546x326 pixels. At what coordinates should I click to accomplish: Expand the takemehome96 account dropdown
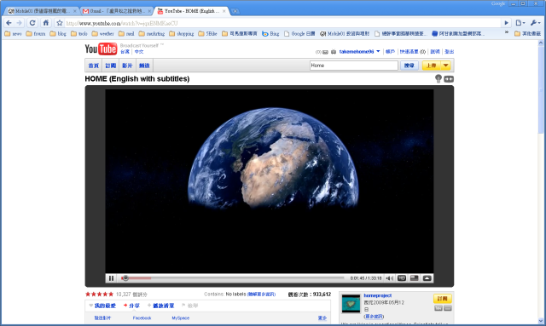pyautogui.click(x=378, y=51)
